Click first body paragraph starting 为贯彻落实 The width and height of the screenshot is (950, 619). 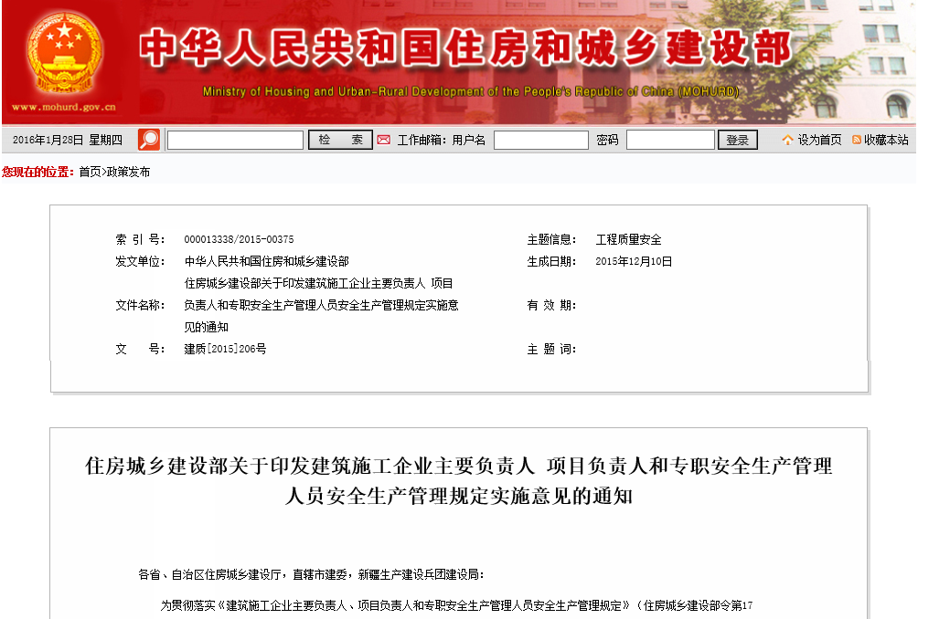[457, 605]
